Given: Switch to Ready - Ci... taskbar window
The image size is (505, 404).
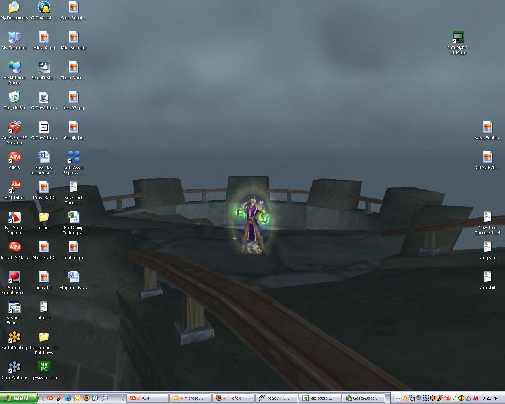Looking at the screenshot, I should pyautogui.click(x=277, y=398).
